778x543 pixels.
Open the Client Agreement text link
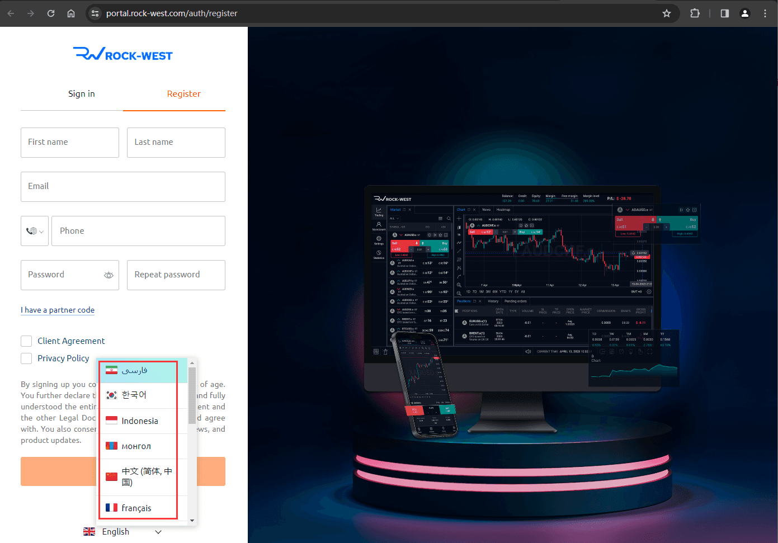71,341
